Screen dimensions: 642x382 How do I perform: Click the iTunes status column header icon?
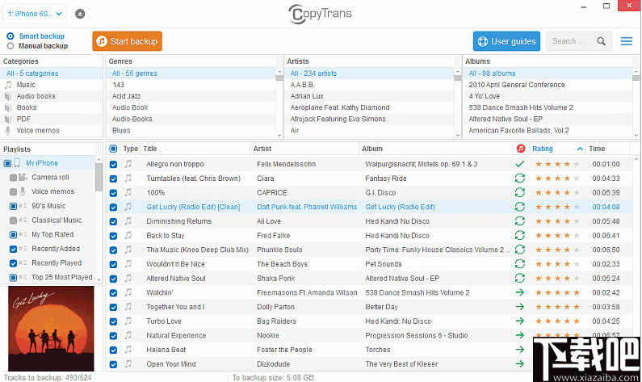[521, 149]
